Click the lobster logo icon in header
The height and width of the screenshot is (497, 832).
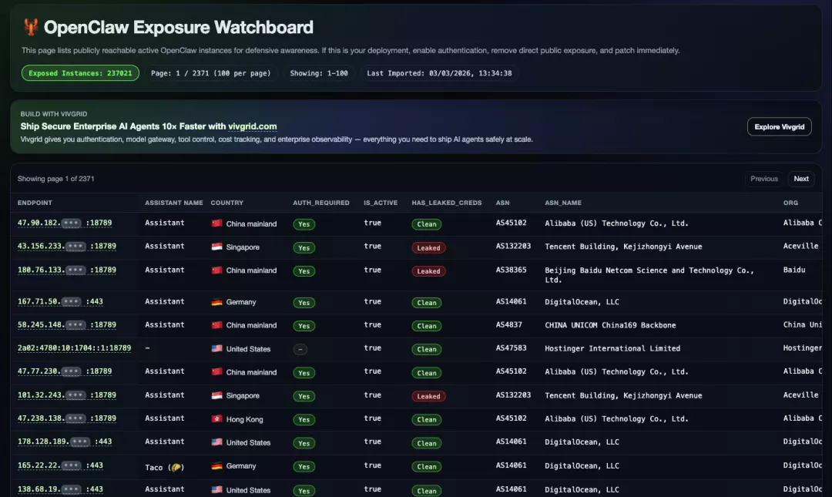[30, 28]
